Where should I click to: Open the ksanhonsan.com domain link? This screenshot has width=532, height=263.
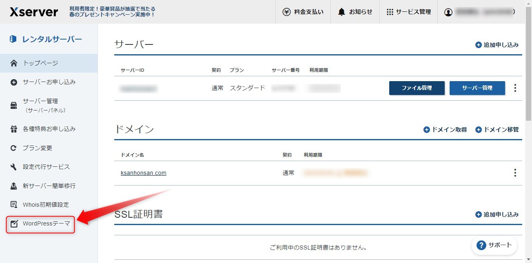coord(143,172)
